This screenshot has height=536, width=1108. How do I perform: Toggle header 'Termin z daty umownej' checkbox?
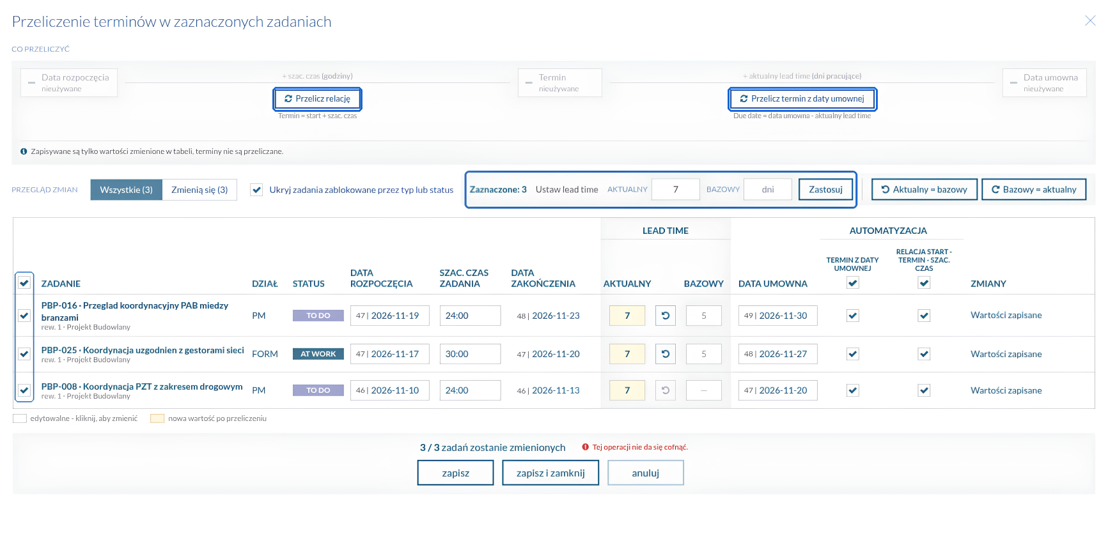(x=853, y=283)
